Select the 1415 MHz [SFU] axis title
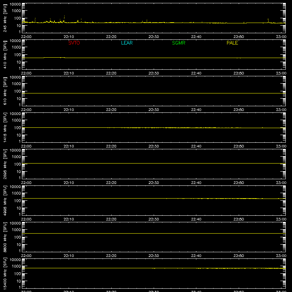Image resolution: width=292 pixels, height=292 pixels. click(x=5, y=128)
